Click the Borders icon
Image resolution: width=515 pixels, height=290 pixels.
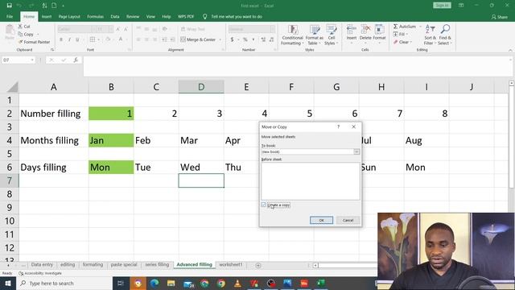pyautogui.click(x=93, y=39)
